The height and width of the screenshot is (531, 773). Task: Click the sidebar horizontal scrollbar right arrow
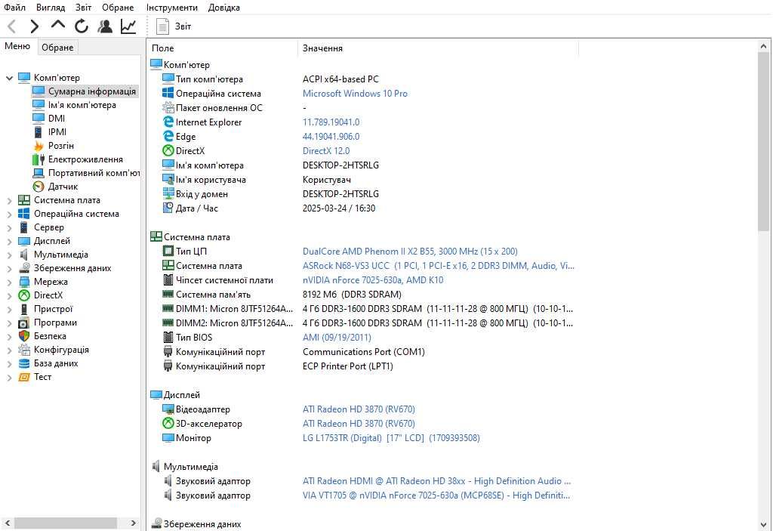pyautogui.click(x=133, y=523)
